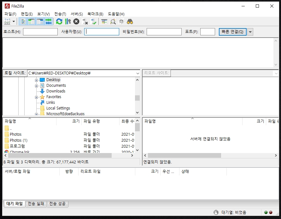The height and width of the screenshot is (219, 281).
Task: Disconnect from the current server icon
Action: (85, 21)
